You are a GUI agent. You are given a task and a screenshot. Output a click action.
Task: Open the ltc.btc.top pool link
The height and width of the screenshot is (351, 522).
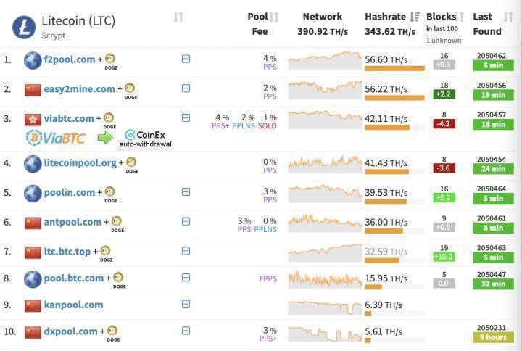pyautogui.click(x=67, y=252)
